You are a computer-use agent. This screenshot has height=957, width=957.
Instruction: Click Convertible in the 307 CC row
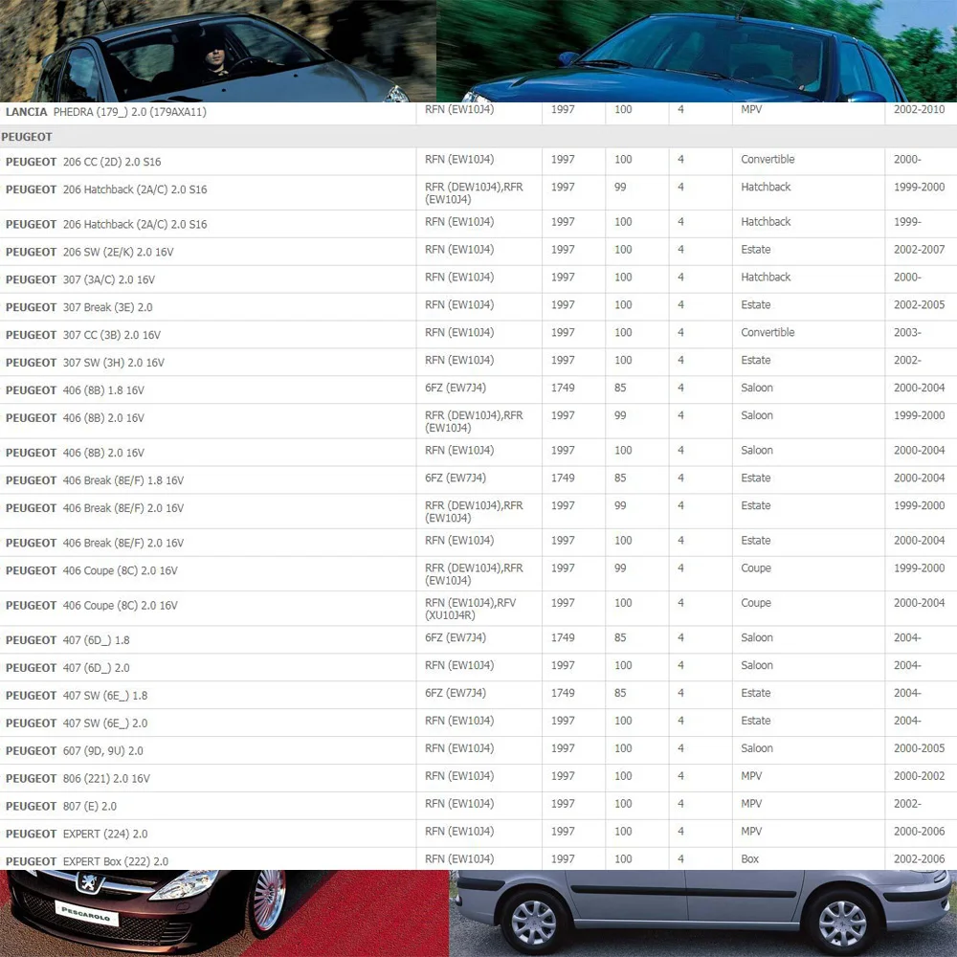[768, 332]
